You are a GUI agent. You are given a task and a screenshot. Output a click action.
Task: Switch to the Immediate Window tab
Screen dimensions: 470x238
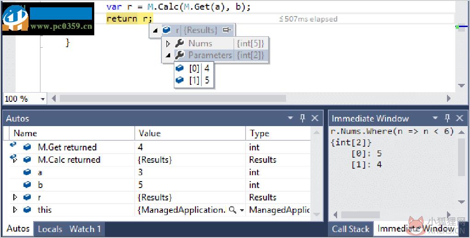point(416,229)
